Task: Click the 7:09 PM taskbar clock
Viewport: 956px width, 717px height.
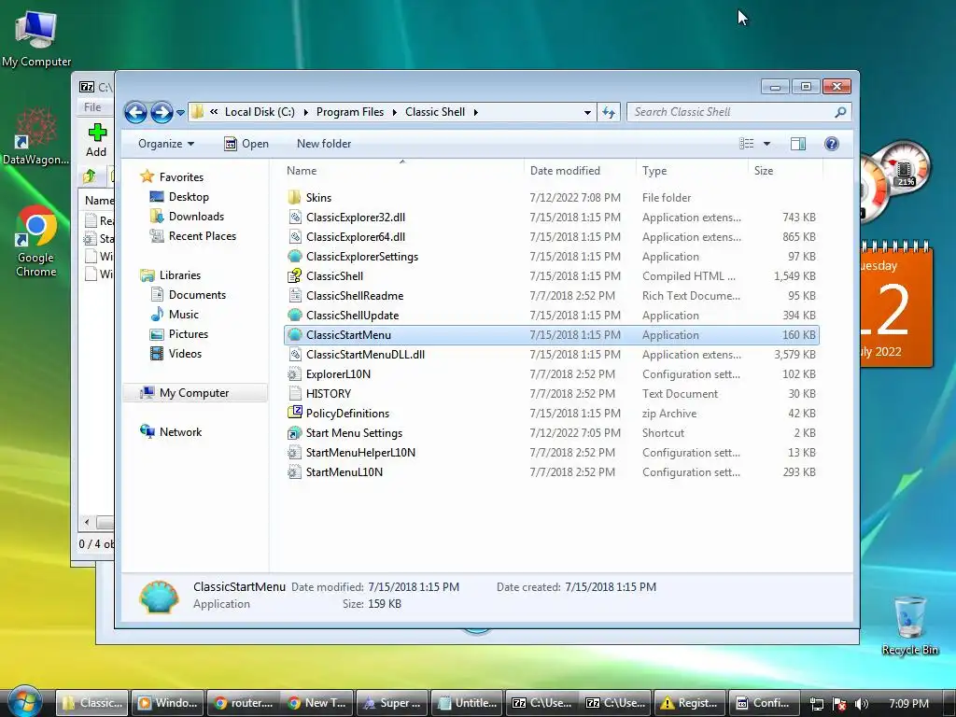Action: click(x=908, y=704)
